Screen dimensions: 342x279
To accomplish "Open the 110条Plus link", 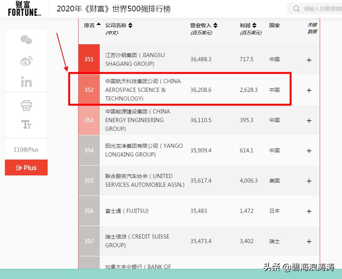I will point(26,149).
